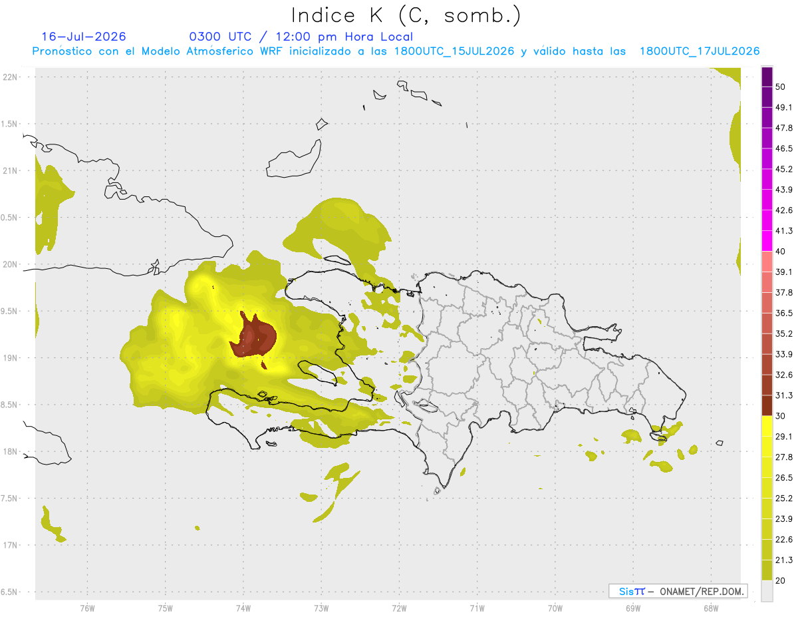Viewport: 798px width, 617px height.
Task: Pick the olive colorbar segment between 20 and 21.3
Action: (767, 571)
